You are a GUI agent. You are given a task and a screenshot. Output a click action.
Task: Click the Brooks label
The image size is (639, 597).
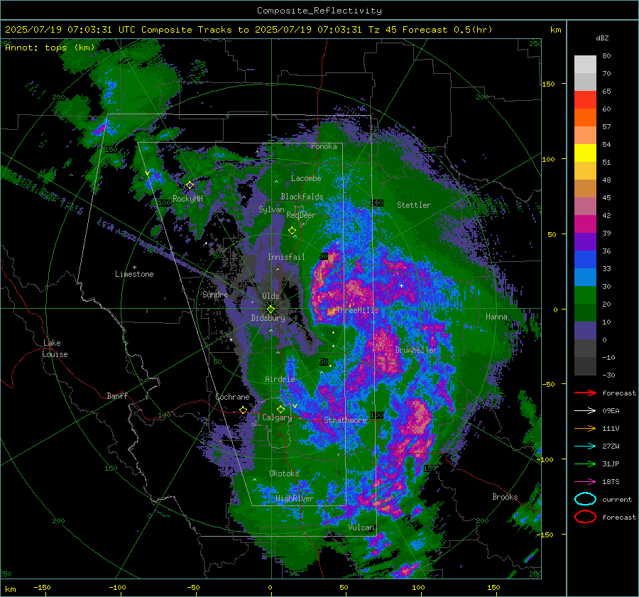point(505,497)
